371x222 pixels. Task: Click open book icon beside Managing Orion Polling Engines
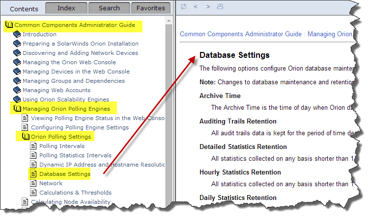coord(17,108)
